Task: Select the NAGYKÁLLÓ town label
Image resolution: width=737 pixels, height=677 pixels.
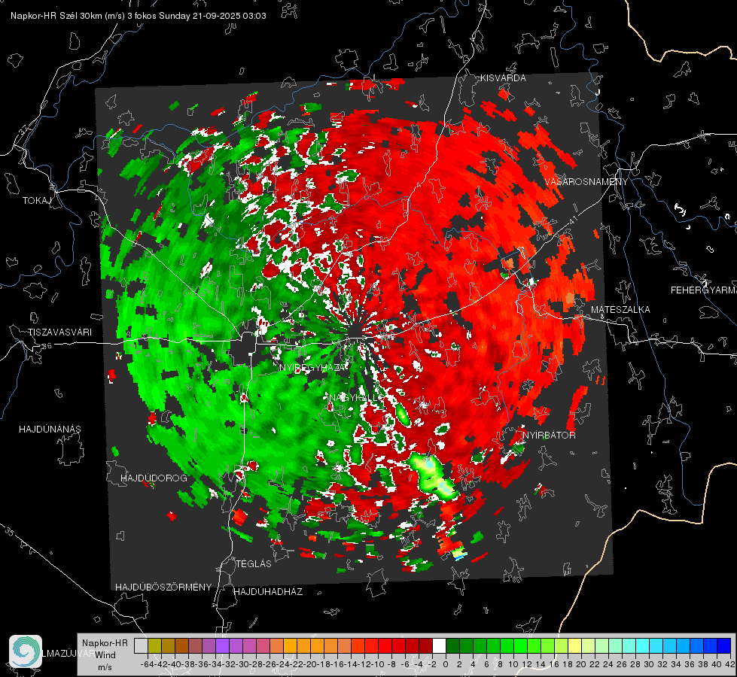Action: [x=353, y=398]
